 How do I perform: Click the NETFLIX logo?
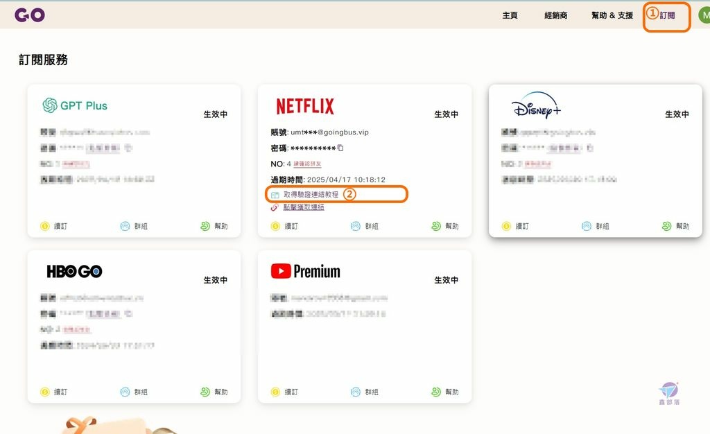pyautogui.click(x=305, y=106)
